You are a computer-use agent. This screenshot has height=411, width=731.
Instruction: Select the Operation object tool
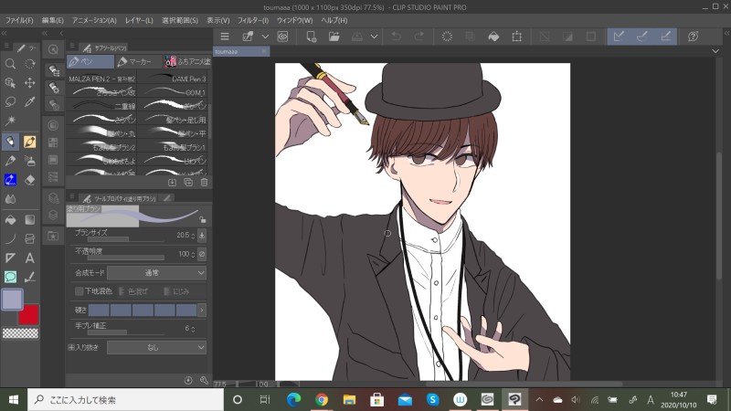(10, 83)
